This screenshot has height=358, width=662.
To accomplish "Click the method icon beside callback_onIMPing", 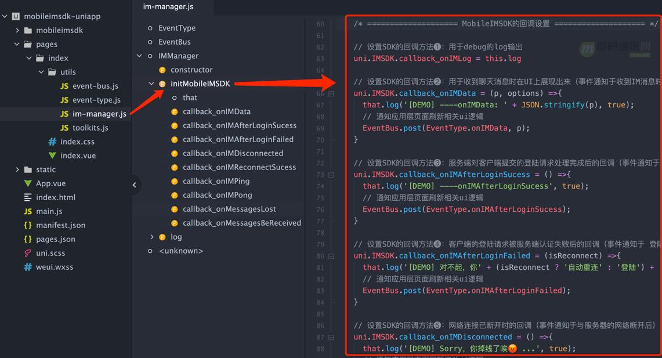I will point(175,181).
